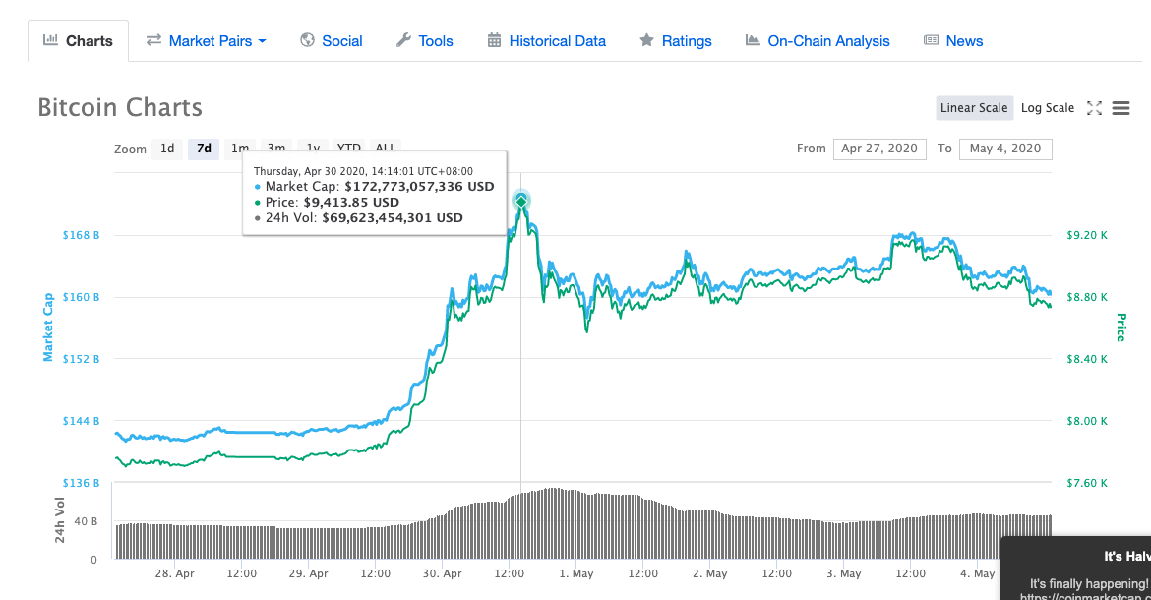Screen dimensions: 1151x600
Task: Switch to the Charts tab
Action: pyautogui.click(x=79, y=41)
